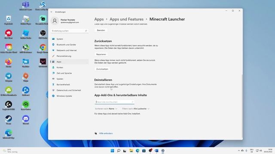
Task: Click the Reparieren button
Action: pyautogui.click(x=101, y=54)
